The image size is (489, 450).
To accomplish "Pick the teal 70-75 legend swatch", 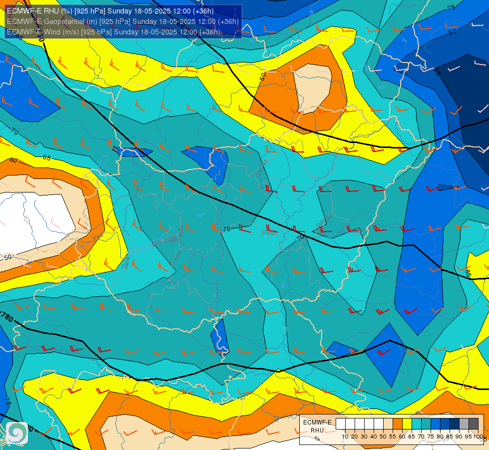I will coord(426,423).
